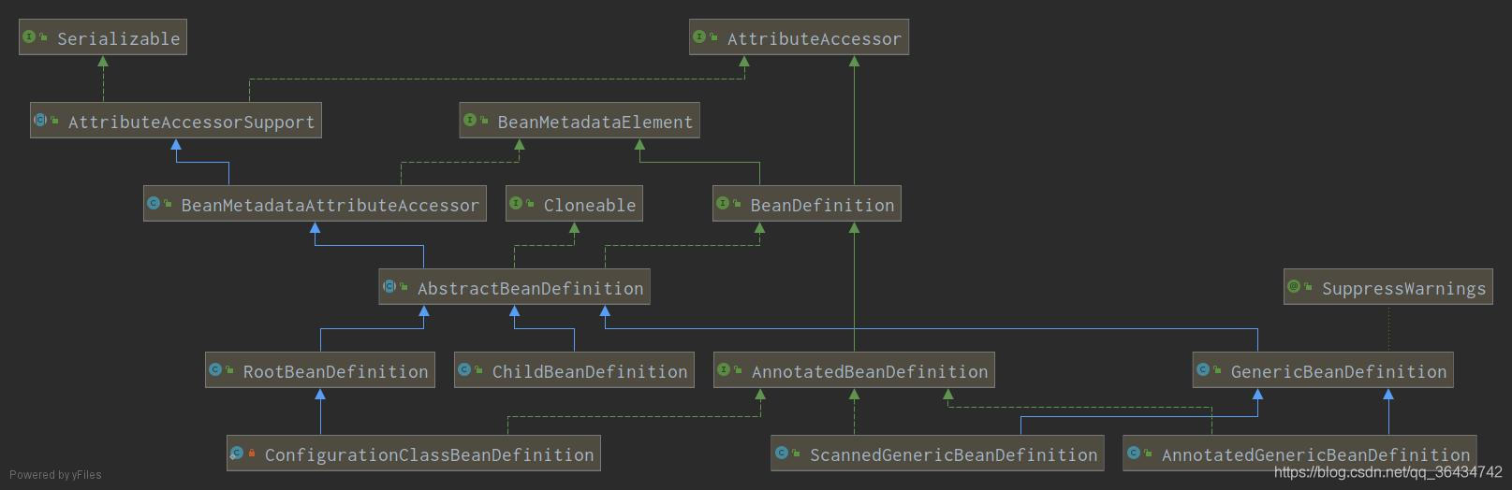Select the AnnotatedGenericBeanDefinition node
1512x490 pixels.
click(x=1299, y=454)
